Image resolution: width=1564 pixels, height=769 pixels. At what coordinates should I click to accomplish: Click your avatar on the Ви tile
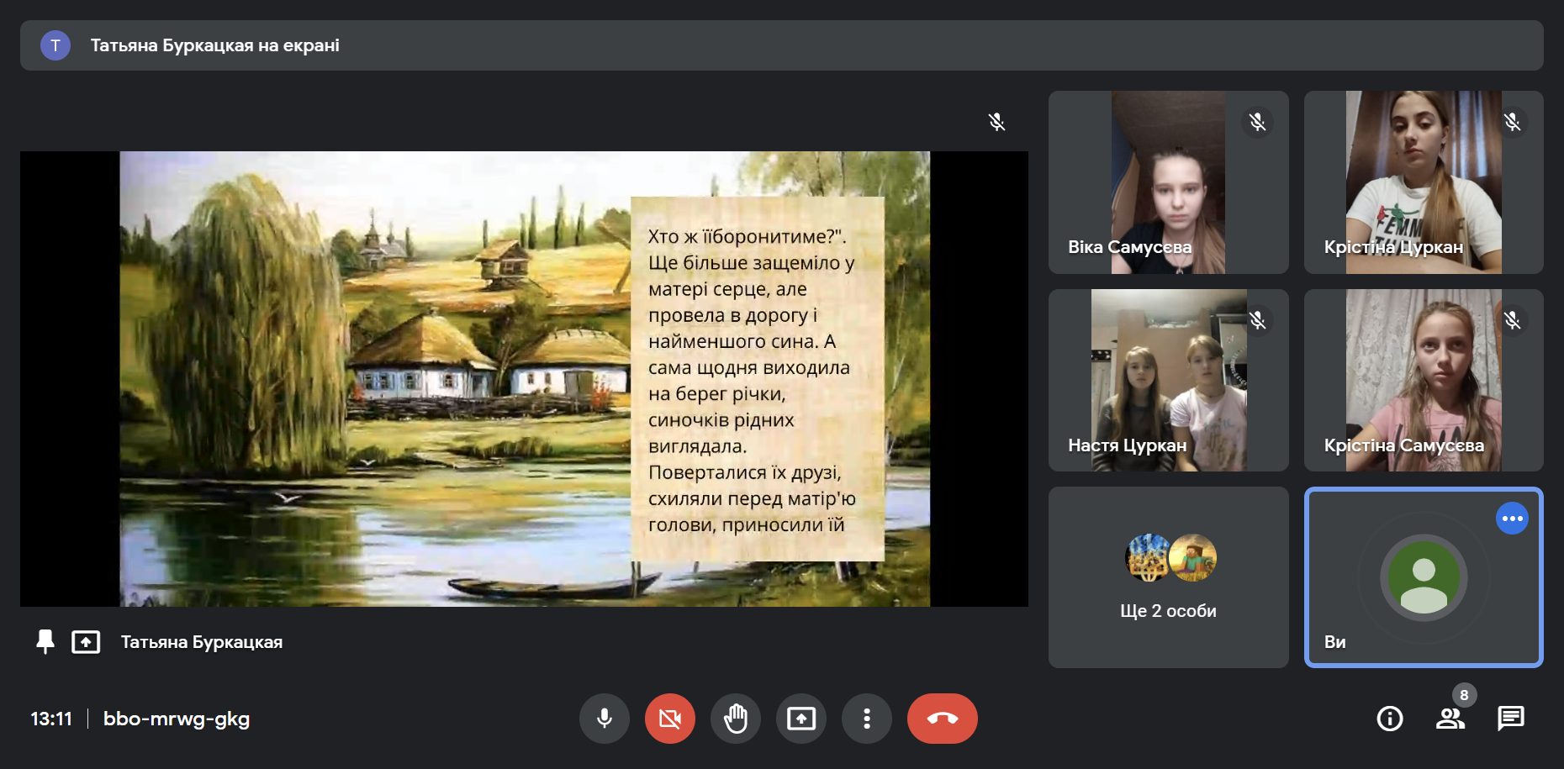click(x=1424, y=577)
